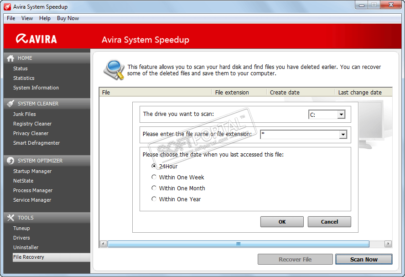Open Smart Defragmenter in sidebar
Screen dimensions: 405x277
[36, 143]
